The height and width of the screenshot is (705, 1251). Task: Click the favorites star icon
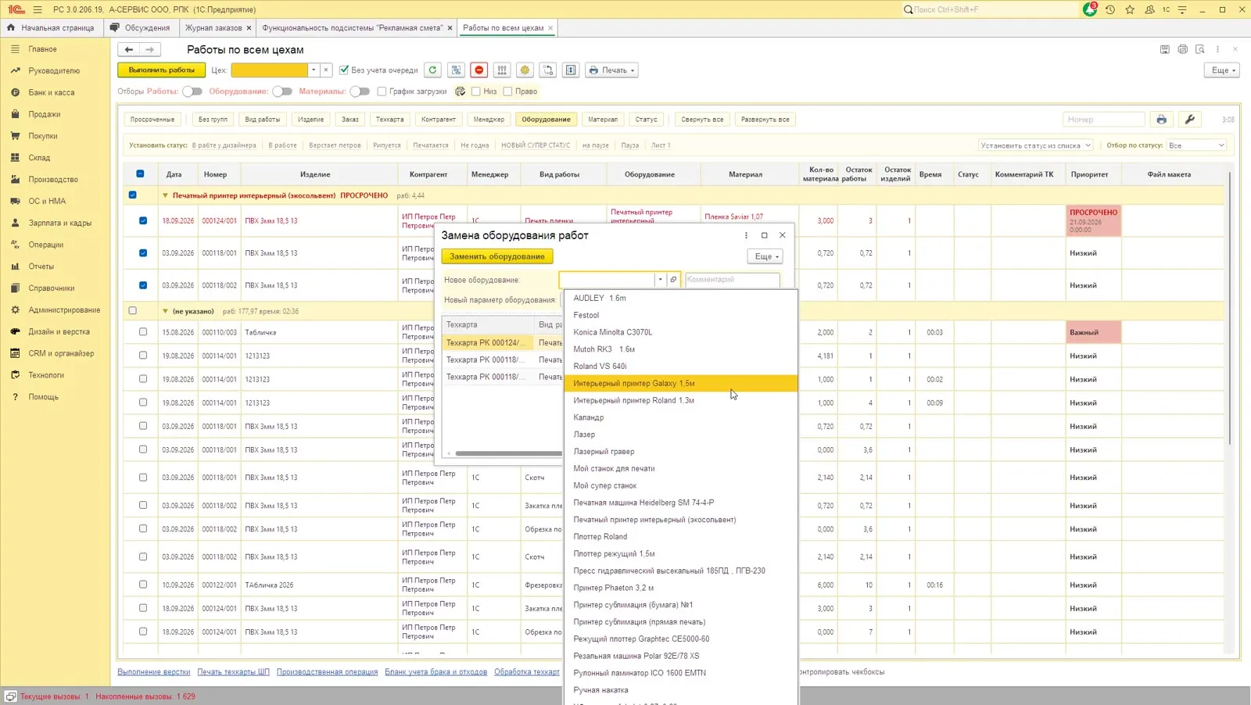1130,9
